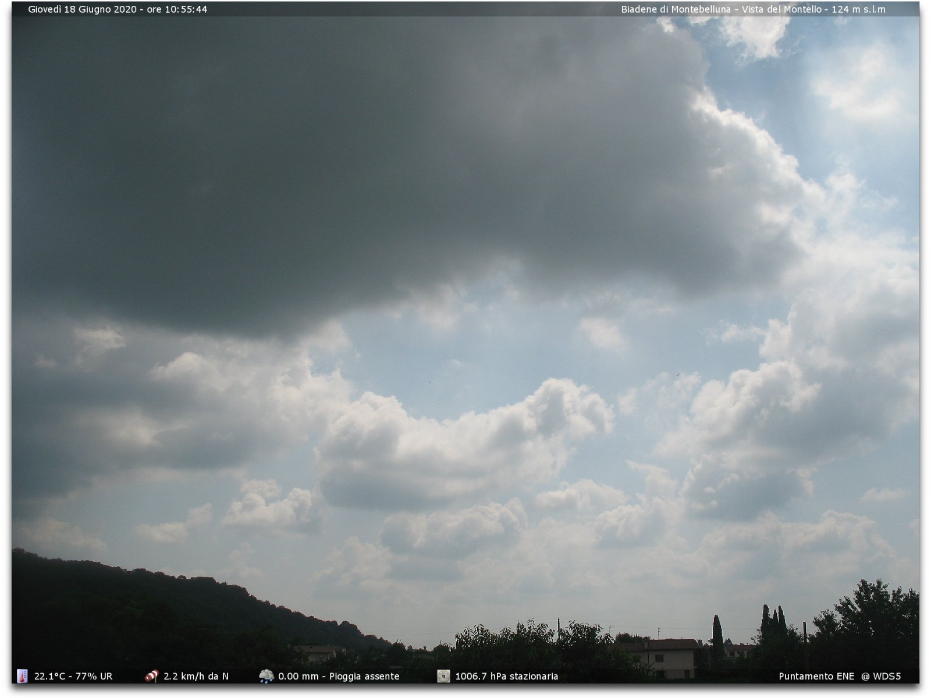Select the timestamp 'Giovedì 18 Giugno 2020 - ore 10:55:44'
This screenshot has height=698, width=931.
click(118, 9)
